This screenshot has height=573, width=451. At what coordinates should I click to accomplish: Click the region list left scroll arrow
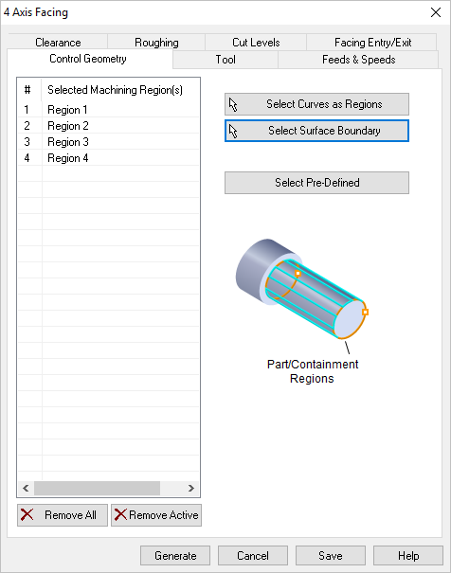tap(26, 488)
